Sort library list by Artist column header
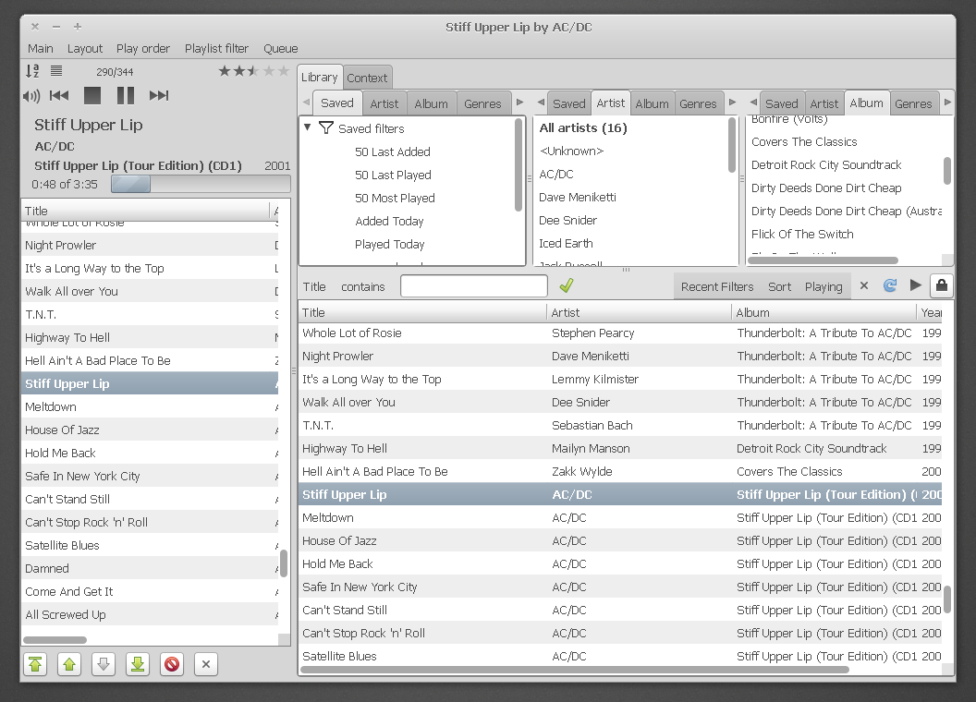This screenshot has width=976, height=702. tap(640, 312)
